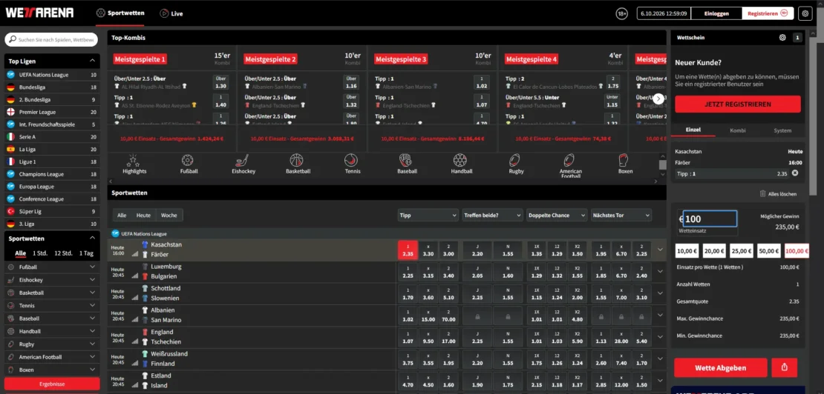
Task: Remove Kasachstan bet with the X icon
Action: (794, 173)
